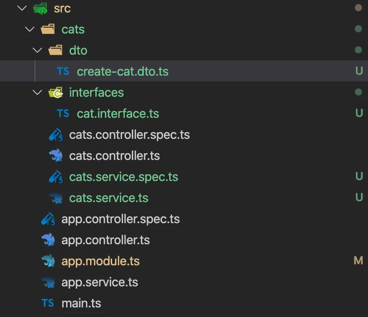Open app.controller.spec.ts file
Viewport: 368px width, 317px height.
point(121,219)
